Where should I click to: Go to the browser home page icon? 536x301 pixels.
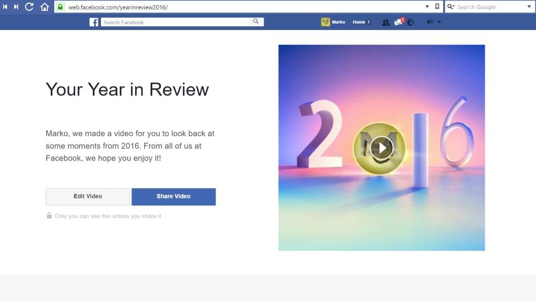[44, 7]
